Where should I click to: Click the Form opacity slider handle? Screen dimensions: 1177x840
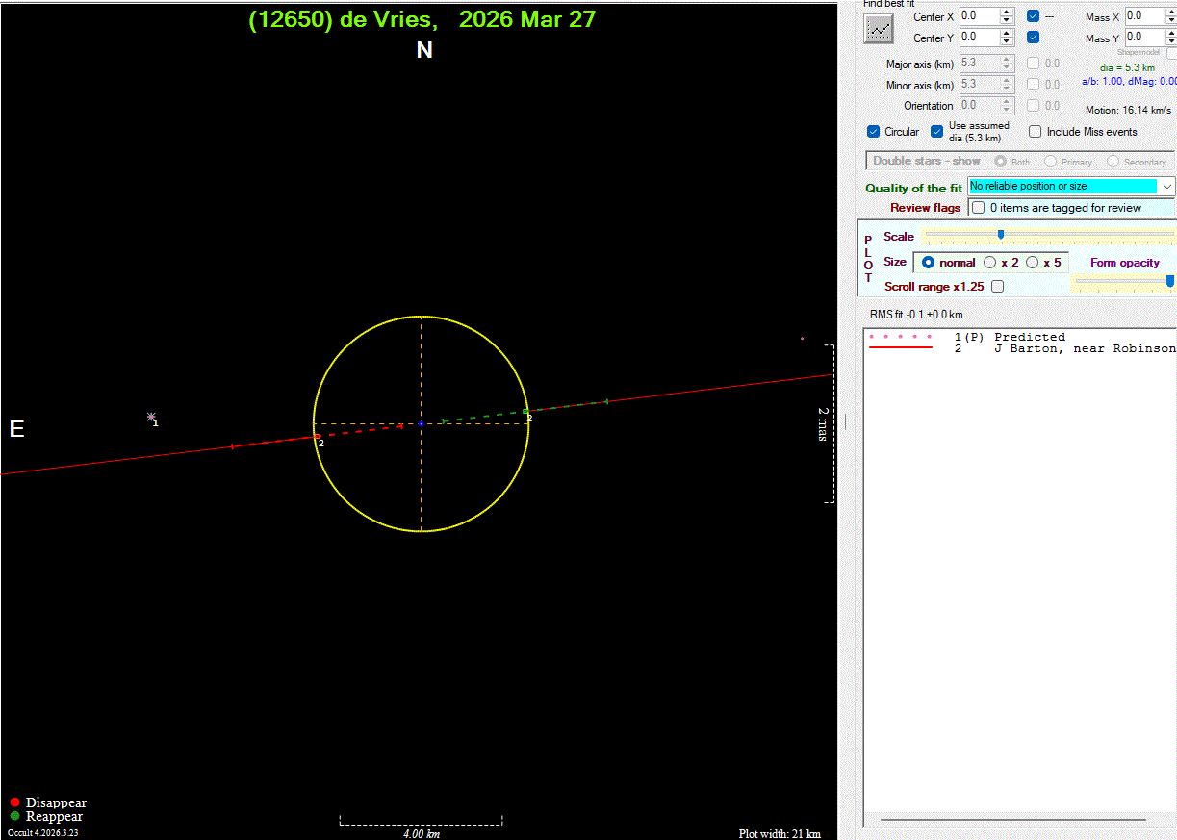coord(1170,281)
